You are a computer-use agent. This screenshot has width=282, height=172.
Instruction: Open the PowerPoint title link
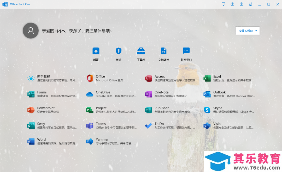[x=46, y=108]
